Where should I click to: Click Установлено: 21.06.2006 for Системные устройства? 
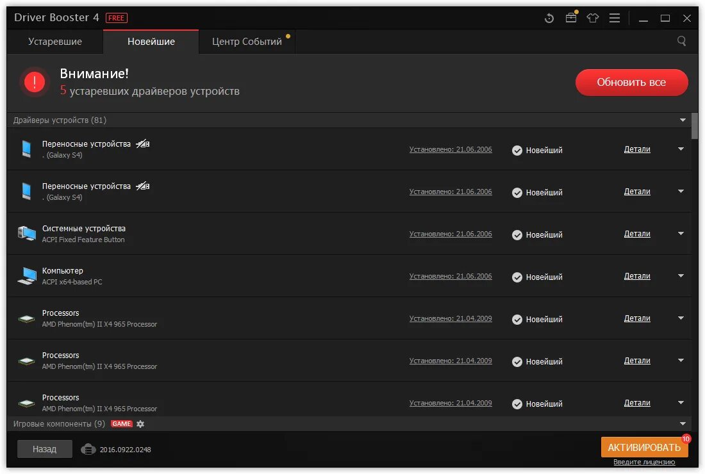pos(451,234)
